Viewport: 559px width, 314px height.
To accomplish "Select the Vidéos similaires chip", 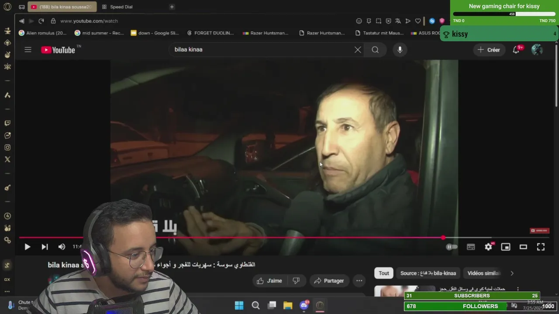I will 483,273.
